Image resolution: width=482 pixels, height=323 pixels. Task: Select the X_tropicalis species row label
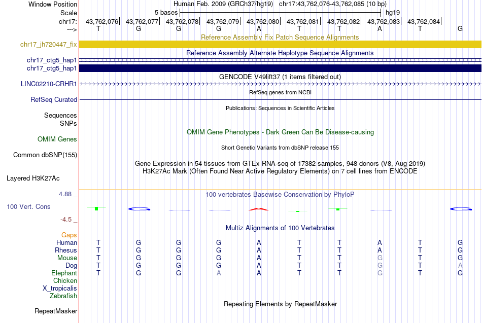tap(60, 289)
